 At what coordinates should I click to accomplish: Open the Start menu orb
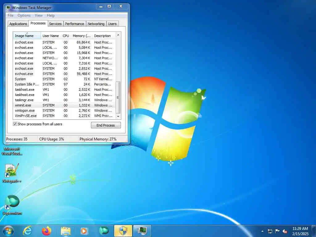(x=8, y=231)
